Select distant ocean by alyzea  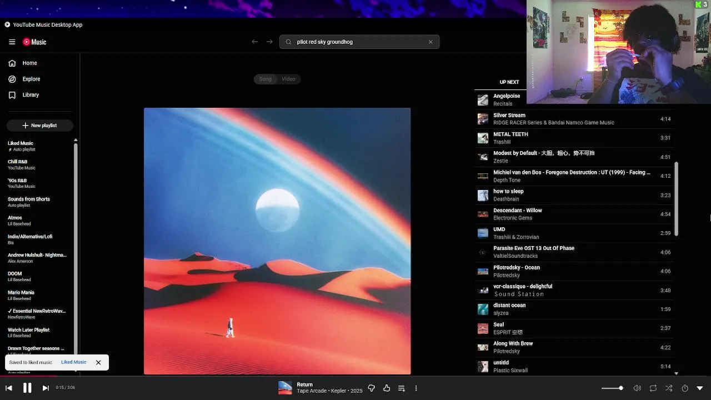click(x=574, y=309)
